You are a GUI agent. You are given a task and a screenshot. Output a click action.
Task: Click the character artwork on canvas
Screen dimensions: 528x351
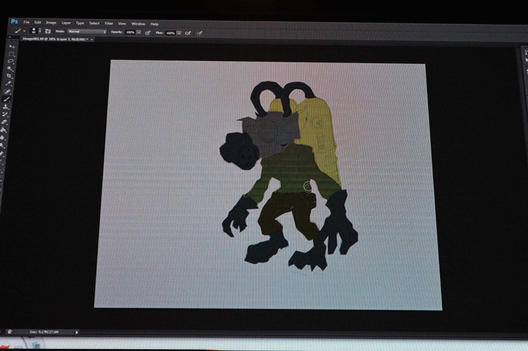tap(288, 176)
